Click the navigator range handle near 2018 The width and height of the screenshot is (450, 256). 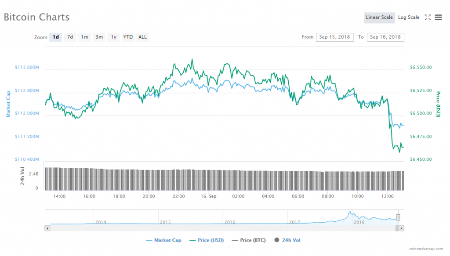398,217
